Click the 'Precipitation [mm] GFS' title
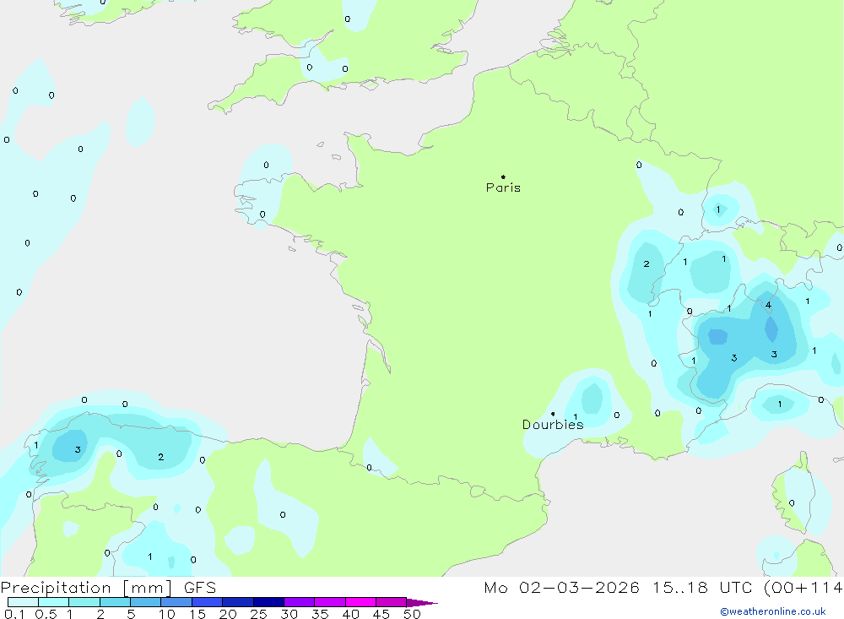844x619 pixels. [108, 587]
